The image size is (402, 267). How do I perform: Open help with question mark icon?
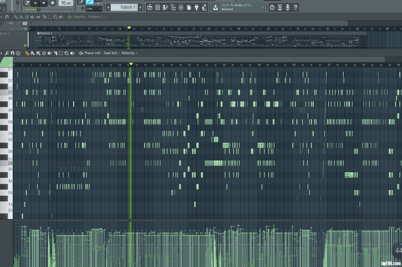click(x=296, y=8)
